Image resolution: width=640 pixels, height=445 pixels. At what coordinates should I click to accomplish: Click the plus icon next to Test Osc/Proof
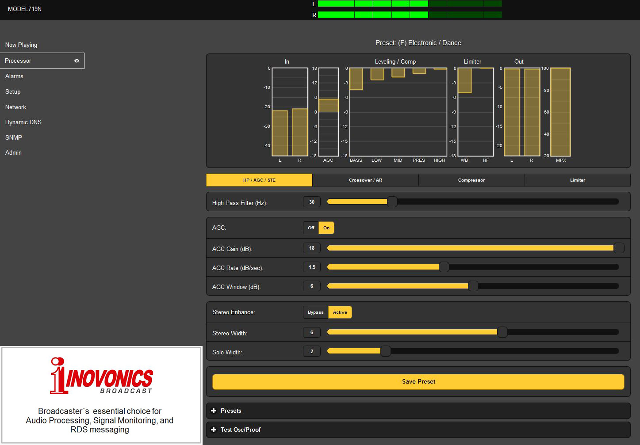[214, 430]
